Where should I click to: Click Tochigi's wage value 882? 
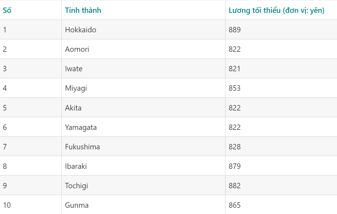tap(234, 186)
